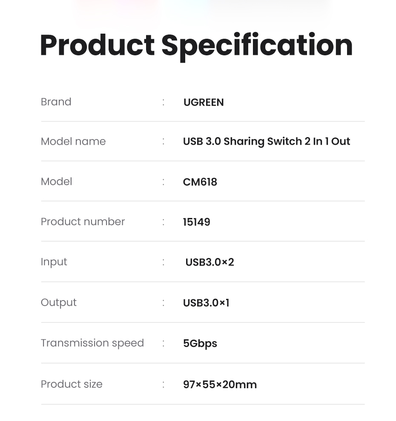Click "USB 3.0 Sharing Switch 2 In 1 Out" text

click(267, 141)
